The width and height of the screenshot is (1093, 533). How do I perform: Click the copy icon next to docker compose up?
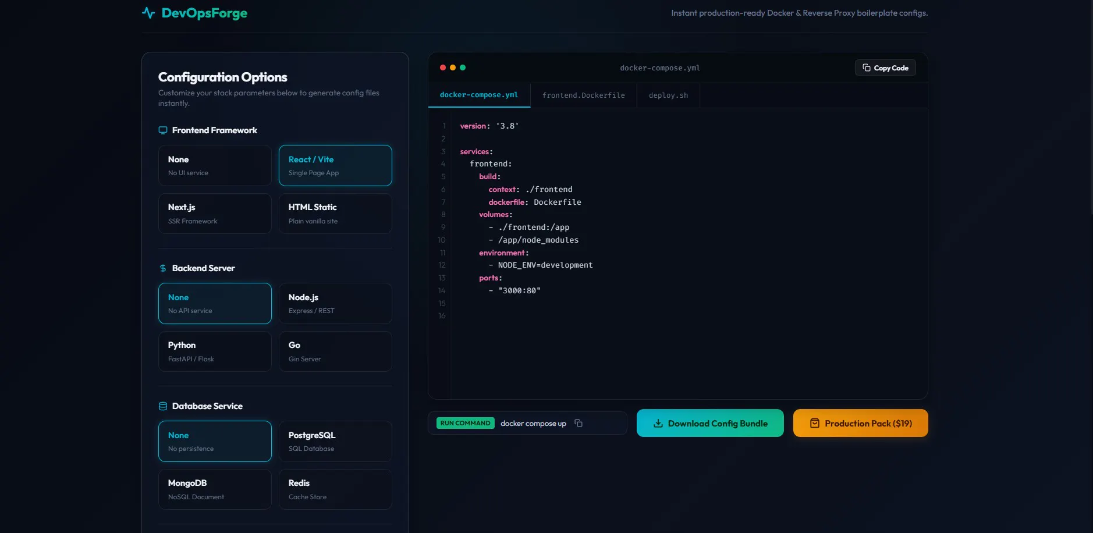click(579, 423)
